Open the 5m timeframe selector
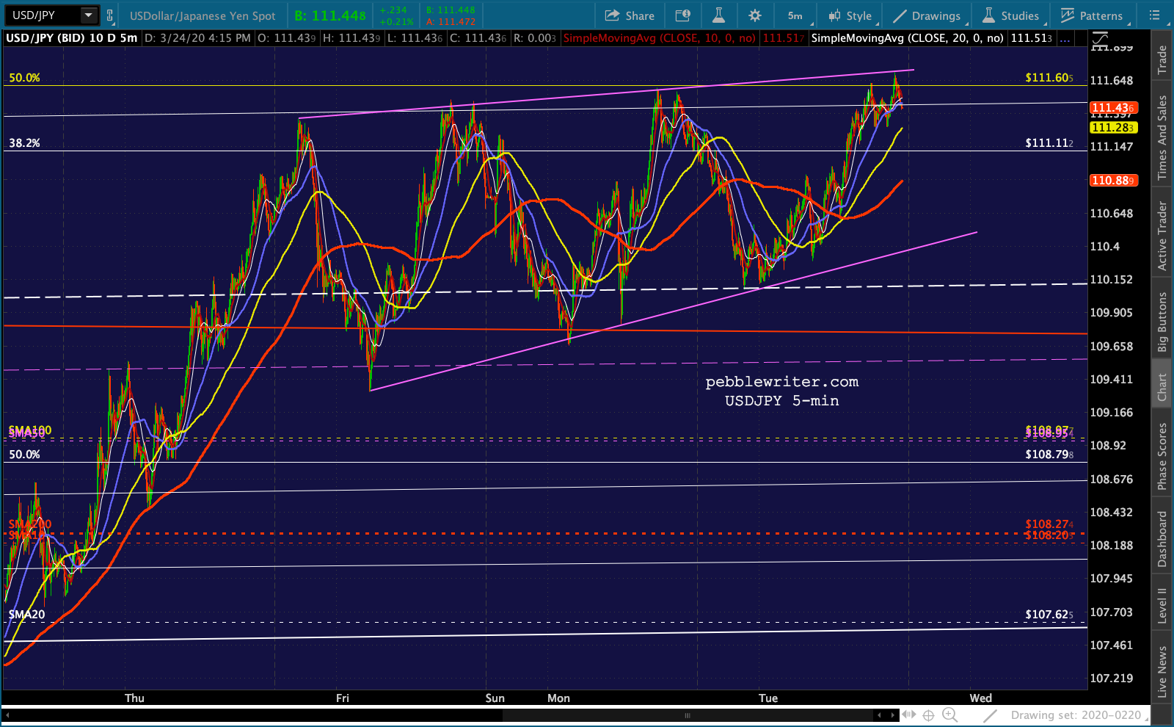This screenshot has height=727, width=1174. click(x=796, y=15)
